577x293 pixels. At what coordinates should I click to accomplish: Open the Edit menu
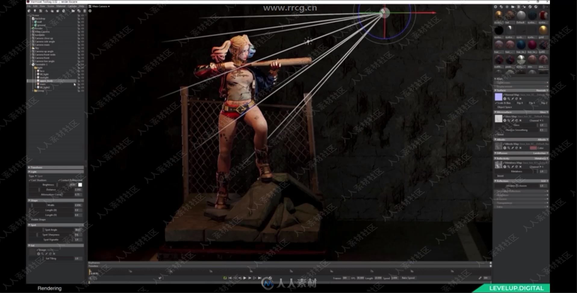point(35,6)
